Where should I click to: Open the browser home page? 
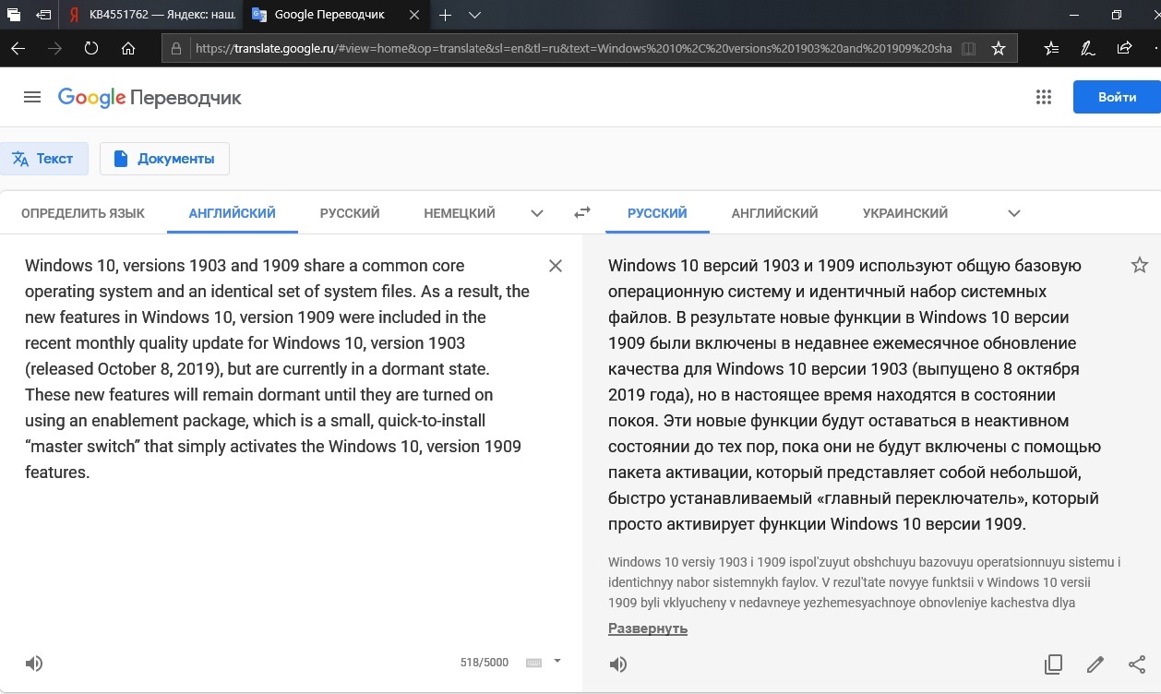point(128,48)
